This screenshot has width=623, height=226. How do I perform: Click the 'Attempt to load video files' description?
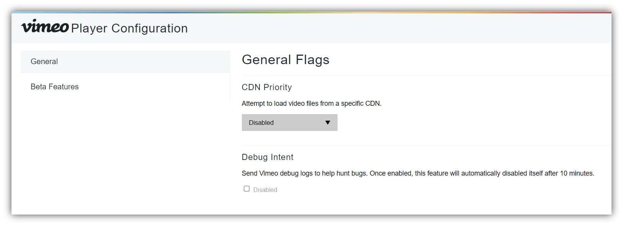(x=311, y=103)
